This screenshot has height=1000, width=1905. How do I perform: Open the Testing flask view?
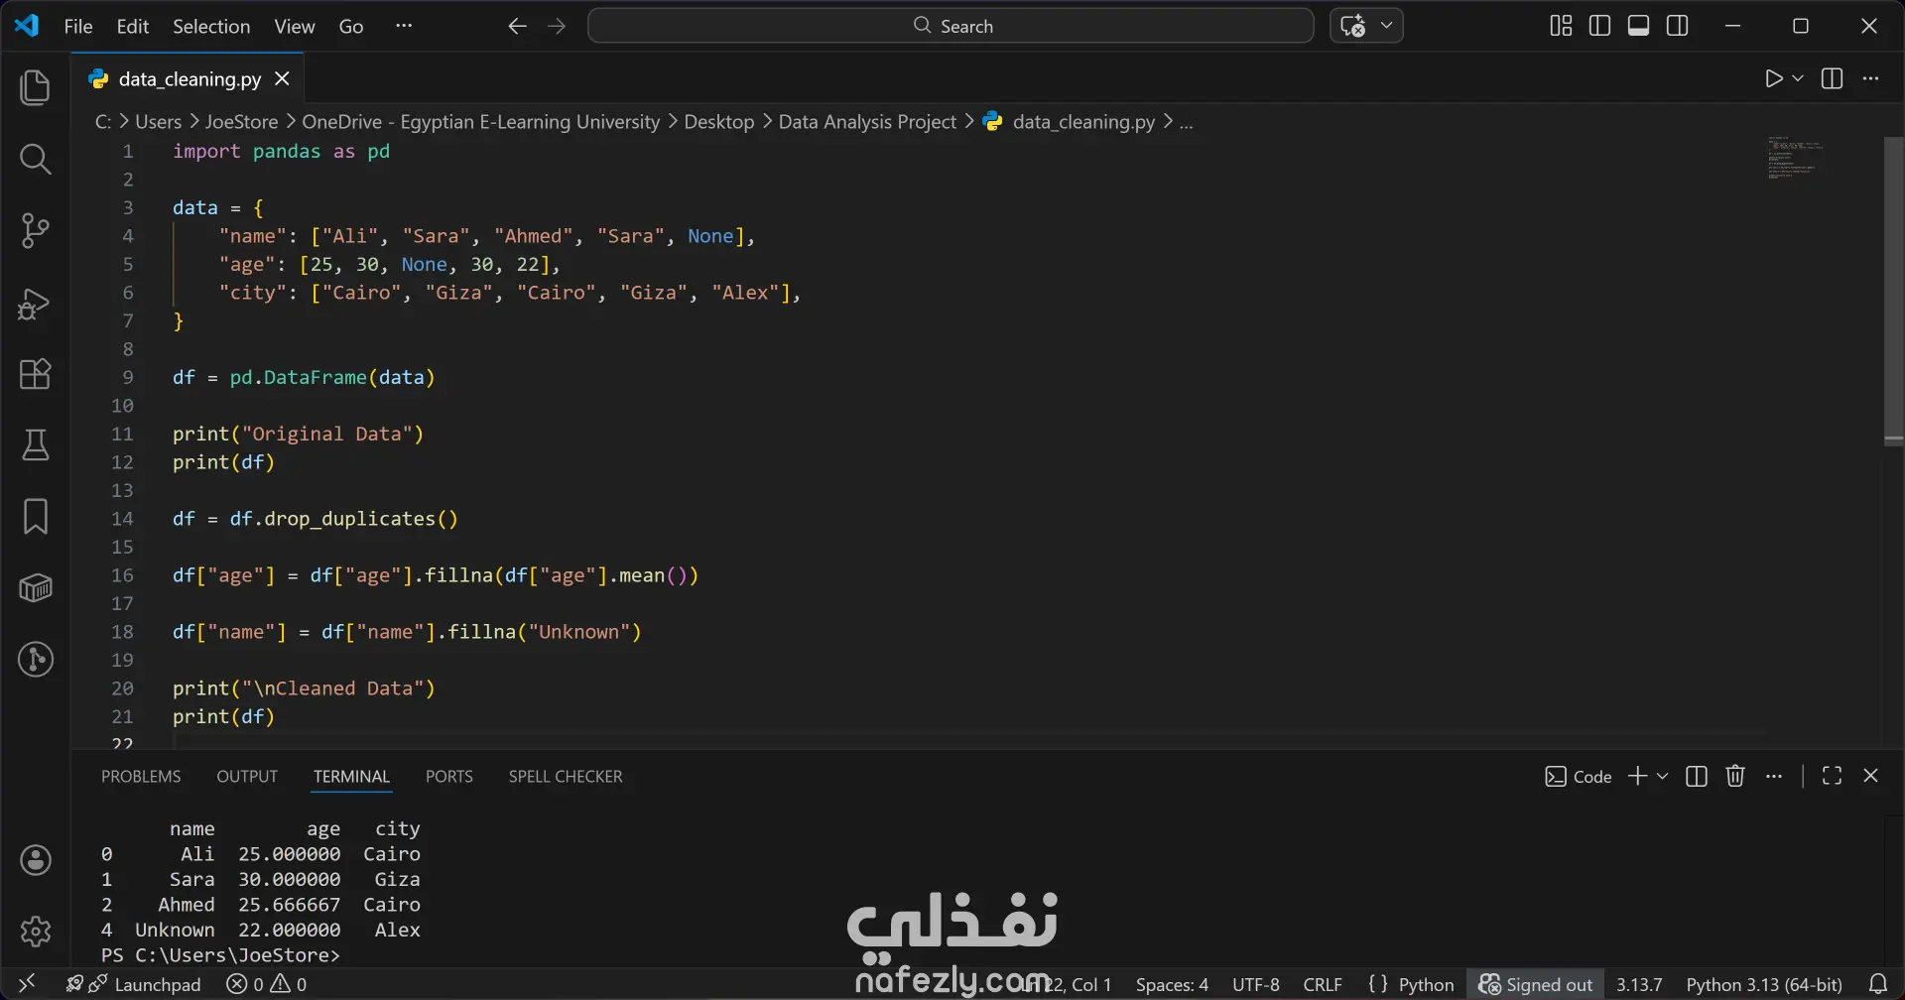36,445
